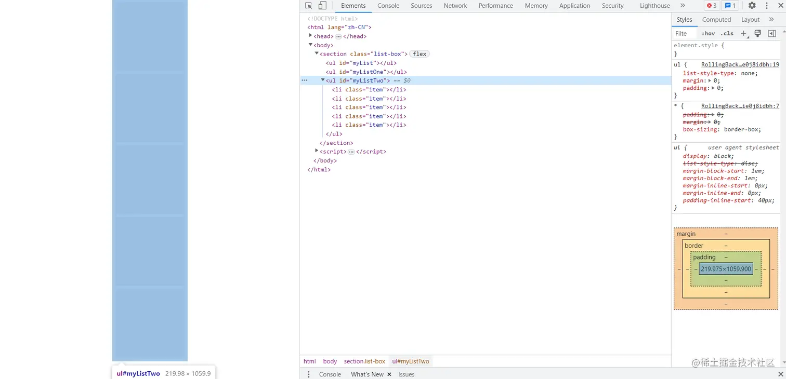Select the html lang="zh-CN" node
The image size is (786, 379).
339,27
